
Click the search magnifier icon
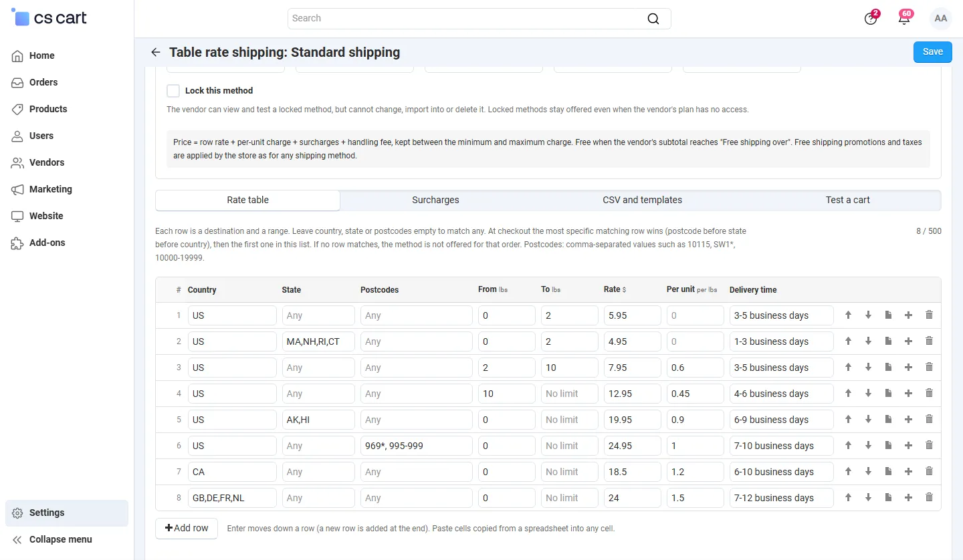(653, 19)
